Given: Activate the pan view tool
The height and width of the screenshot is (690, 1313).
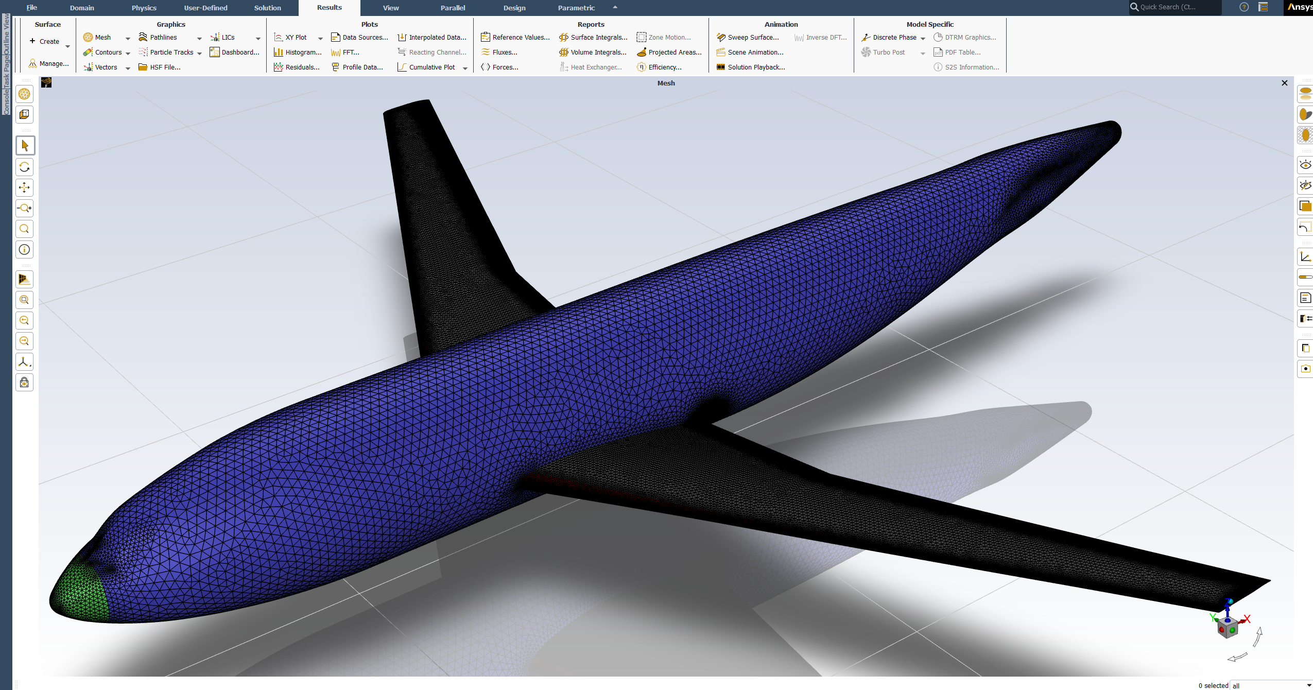Looking at the screenshot, I should (x=24, y=187).
